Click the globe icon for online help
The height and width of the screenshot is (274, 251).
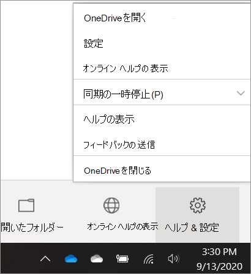click(111, 206)
